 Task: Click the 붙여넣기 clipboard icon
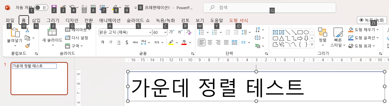tap(15, 32)
